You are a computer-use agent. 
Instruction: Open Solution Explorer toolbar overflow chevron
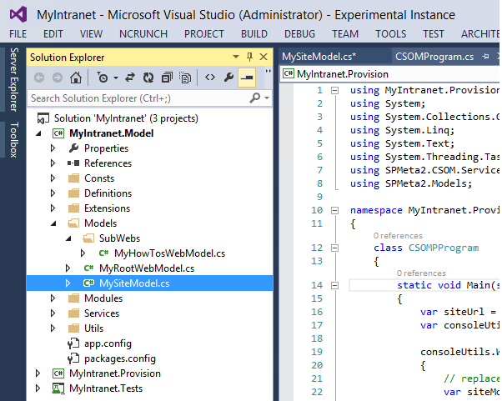(x=268, y=71)
